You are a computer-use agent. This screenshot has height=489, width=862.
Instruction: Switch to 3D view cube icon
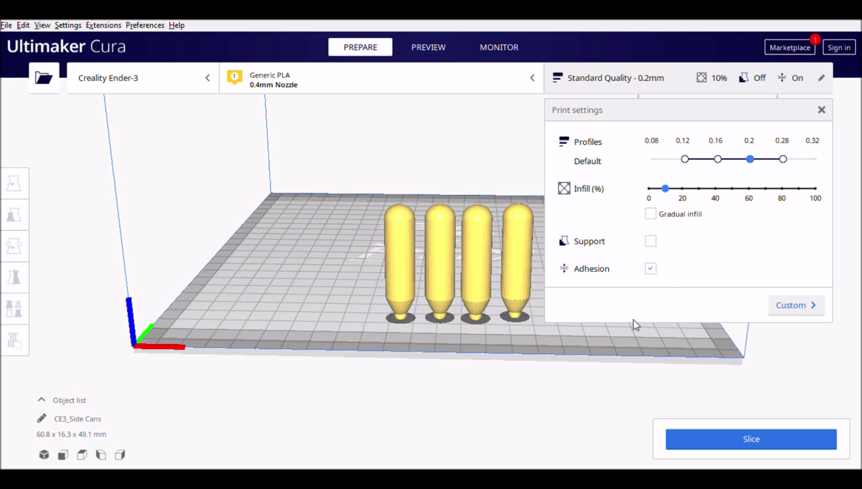(44, 455)
